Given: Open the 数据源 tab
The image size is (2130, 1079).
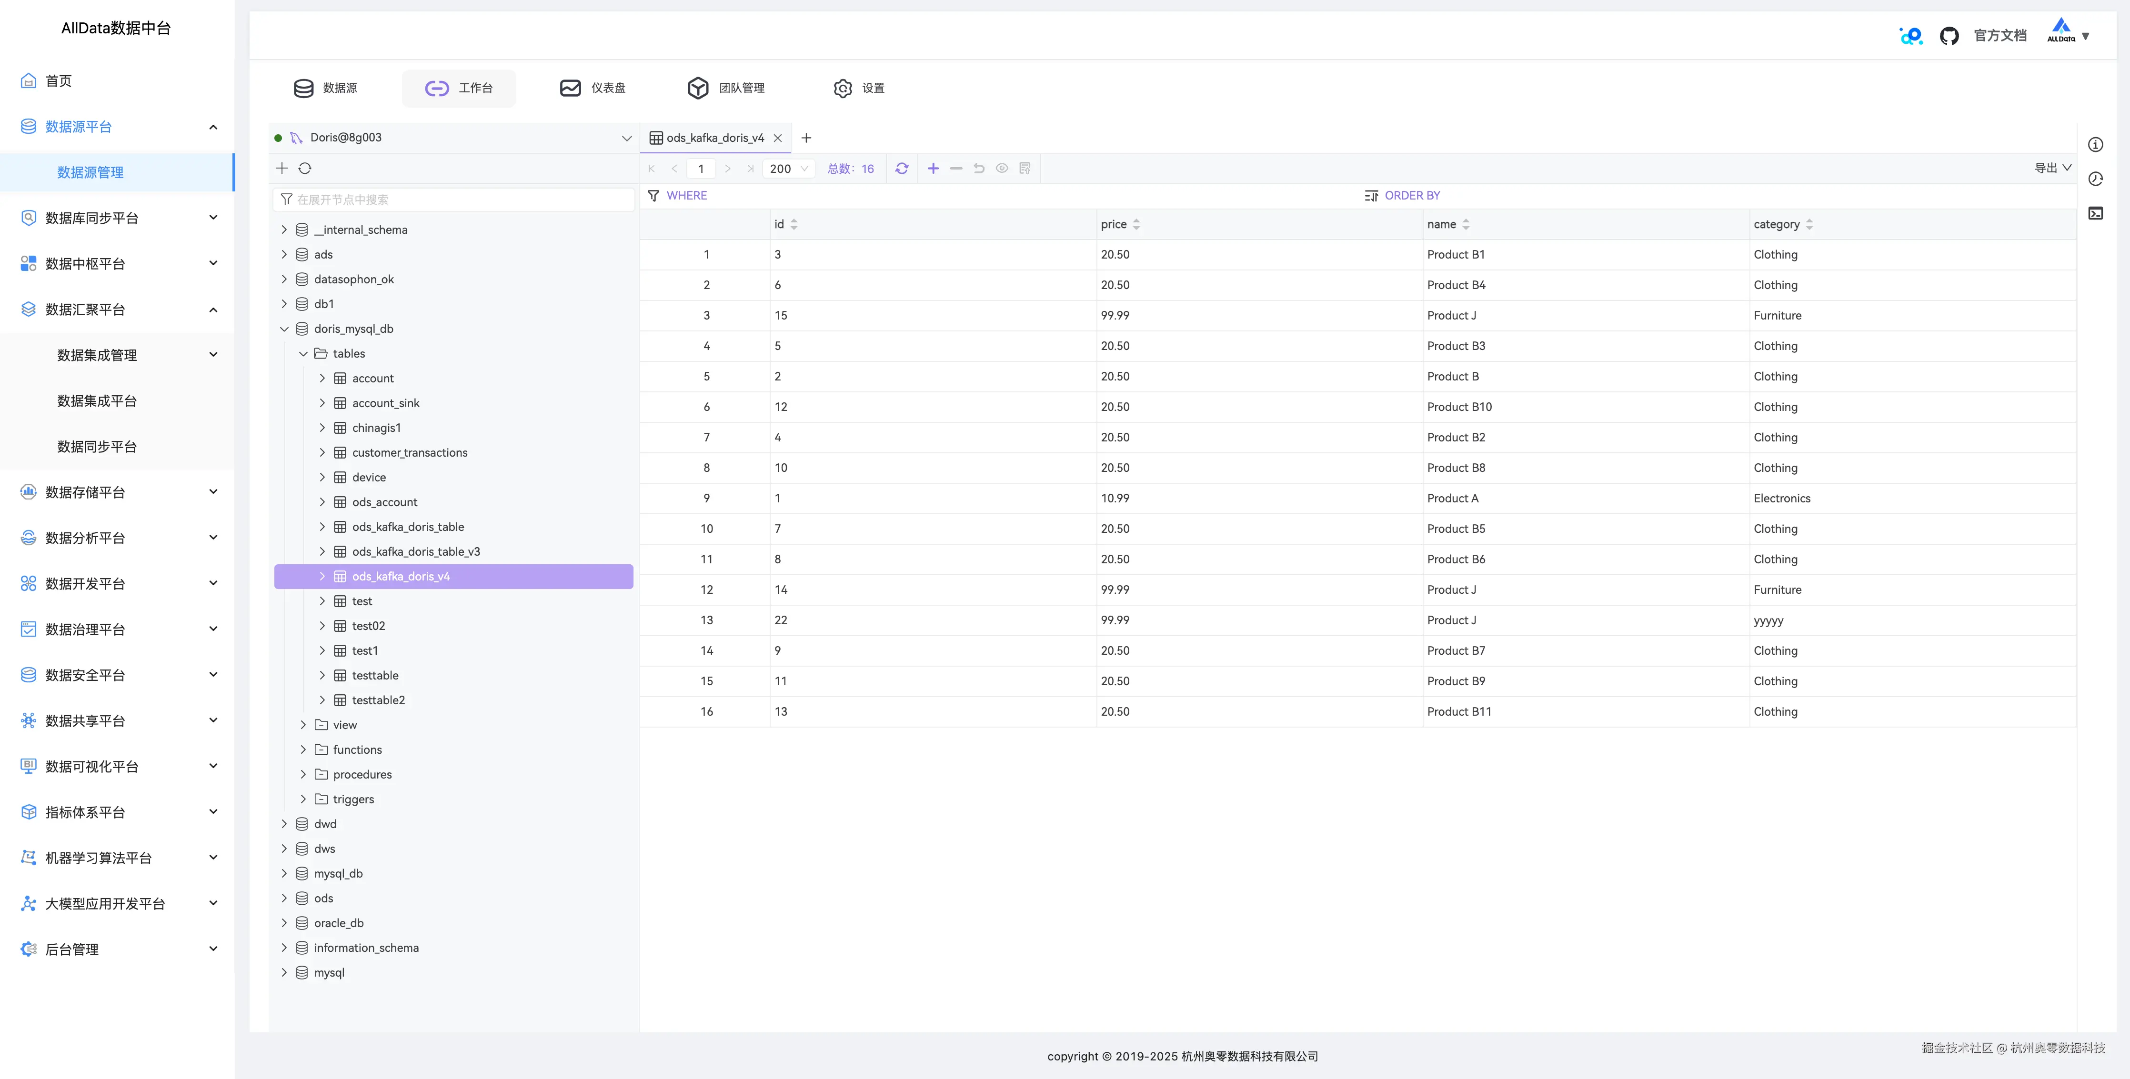Looking at the screenshot, I should click(x=326, y=88).
